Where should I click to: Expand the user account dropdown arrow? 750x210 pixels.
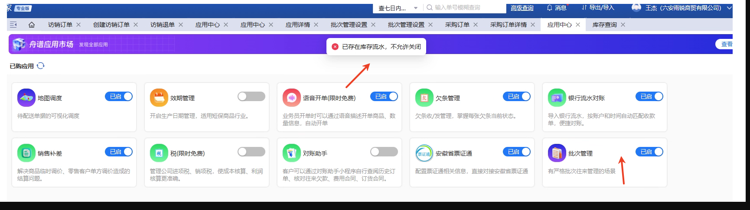729,8
